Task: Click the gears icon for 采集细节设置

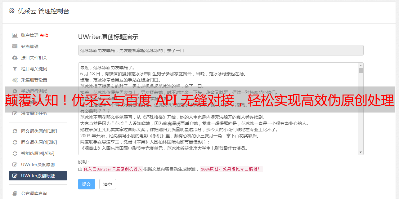Action: (15, 80)
